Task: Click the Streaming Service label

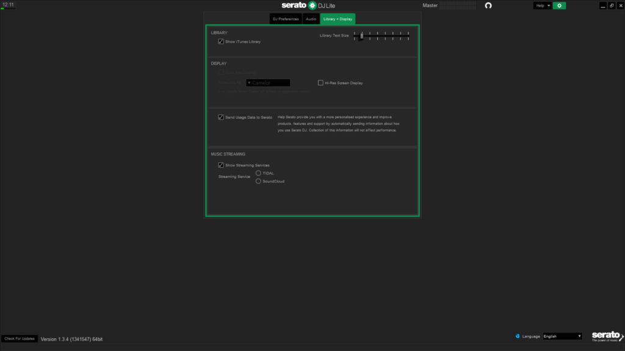Action: (234, 177)
